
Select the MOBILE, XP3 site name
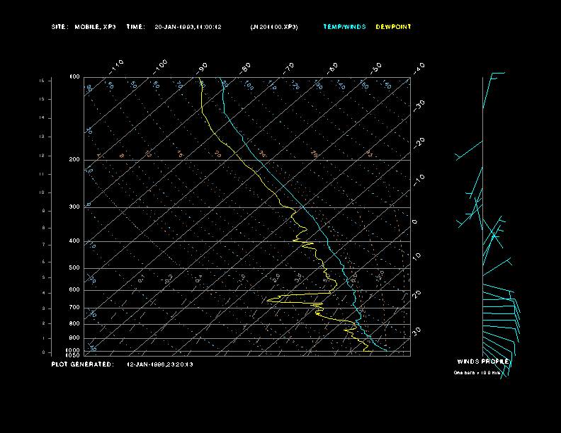point(95,27)
